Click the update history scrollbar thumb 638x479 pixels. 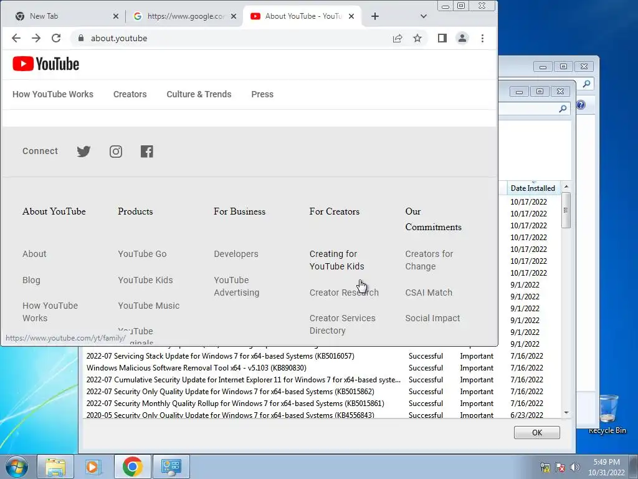pos(566,210)
